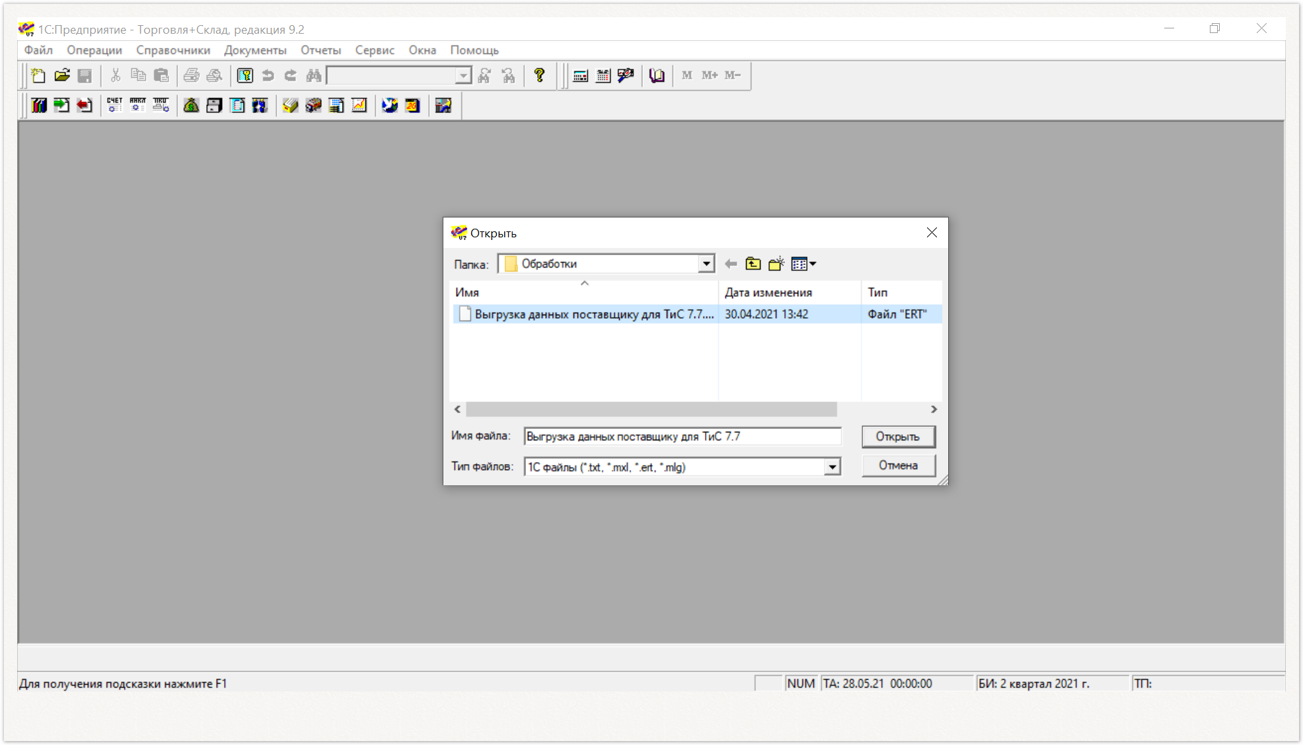Click the Redo arrow toolbar icon
This screenshot has width=1303, height=745.
point(290,75)
